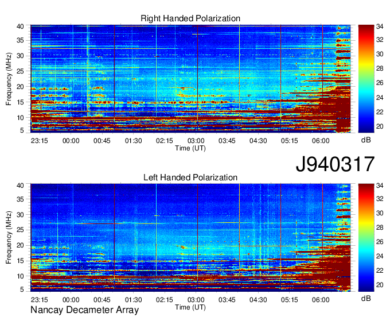This screenshot has height=317, width=390.
Task: Click the Right Handed Polarization color scale bar
Action: point(366,79)
